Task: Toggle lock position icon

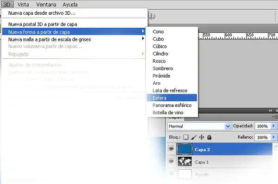Action: click(202, 137)
